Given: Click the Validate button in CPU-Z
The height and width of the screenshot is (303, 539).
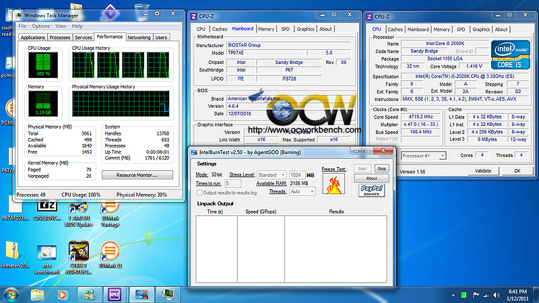Looking at the screenshot, I should pos(483,171).
